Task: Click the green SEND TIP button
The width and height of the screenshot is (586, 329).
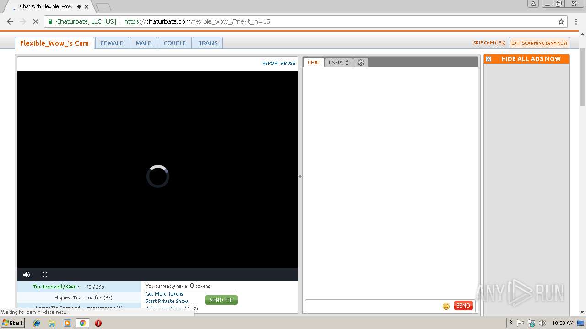Action: tap(221, 300)
